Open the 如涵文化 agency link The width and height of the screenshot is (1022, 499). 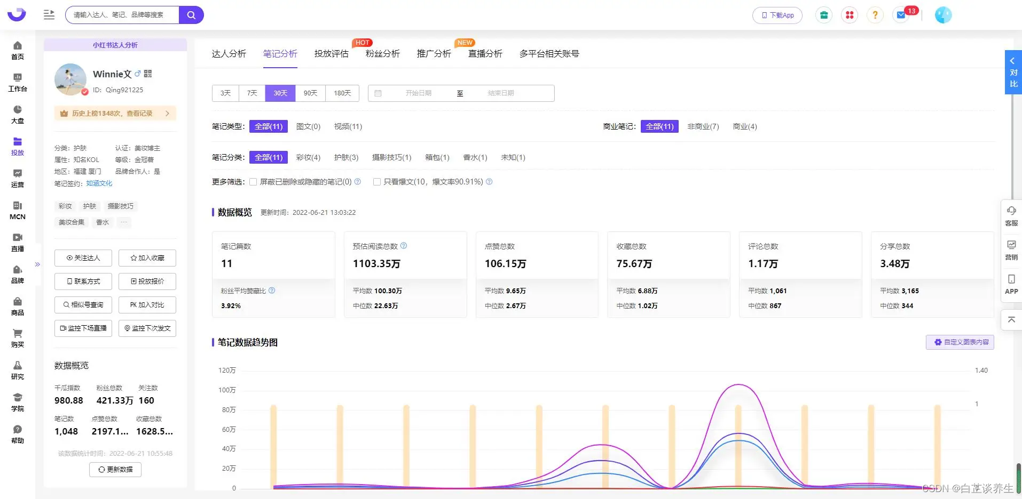pos(99,183)
